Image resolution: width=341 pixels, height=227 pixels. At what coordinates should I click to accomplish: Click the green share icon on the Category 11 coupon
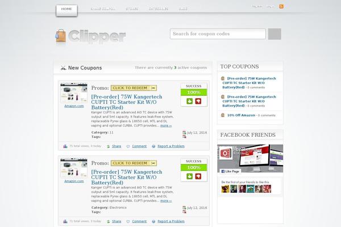point(109,146)
